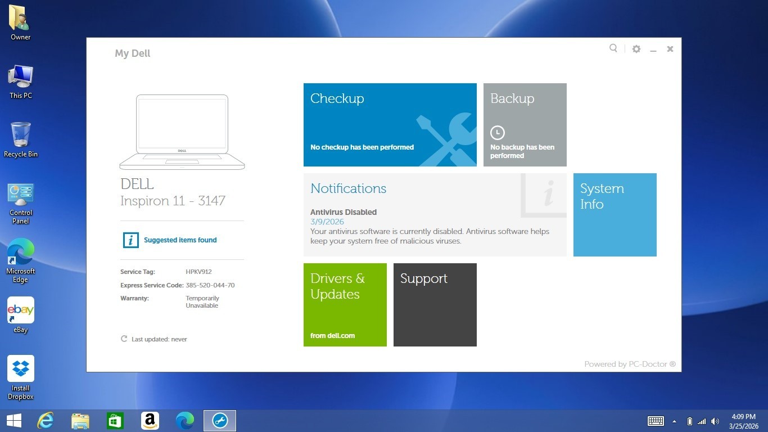Click the info icon next to Suggested items found
768x432 pixels.
point(130,240)
